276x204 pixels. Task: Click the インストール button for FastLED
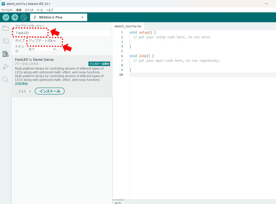(x=50, y=91)
